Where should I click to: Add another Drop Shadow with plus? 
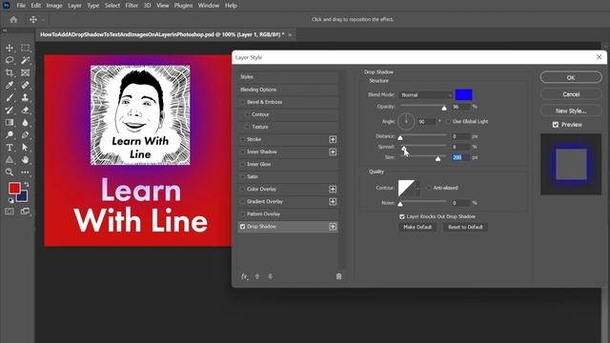tap(333, 227)
